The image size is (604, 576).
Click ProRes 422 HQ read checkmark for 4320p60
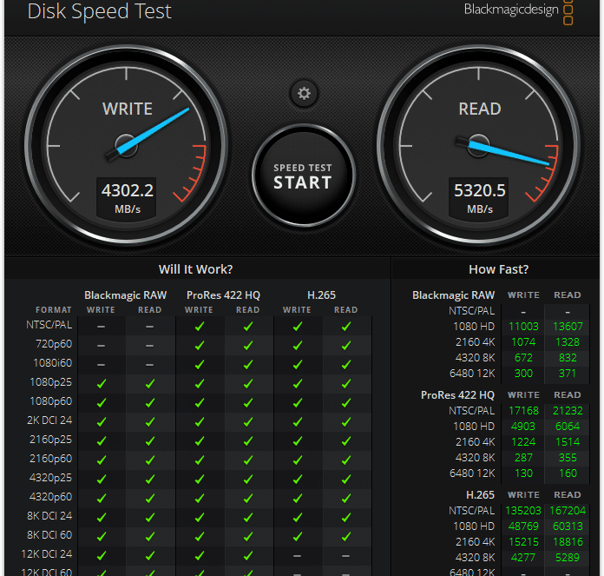click(248, 498)
